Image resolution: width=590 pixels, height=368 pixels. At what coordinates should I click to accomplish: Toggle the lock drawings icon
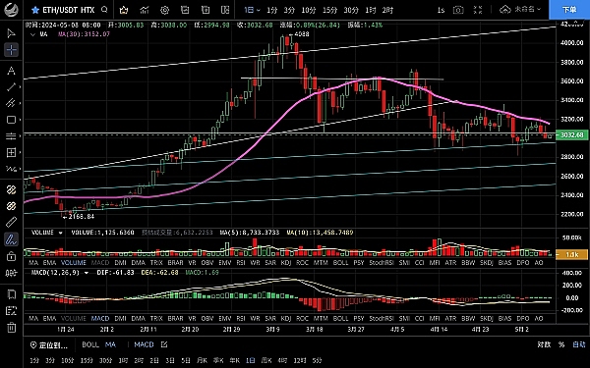(11, 256)
